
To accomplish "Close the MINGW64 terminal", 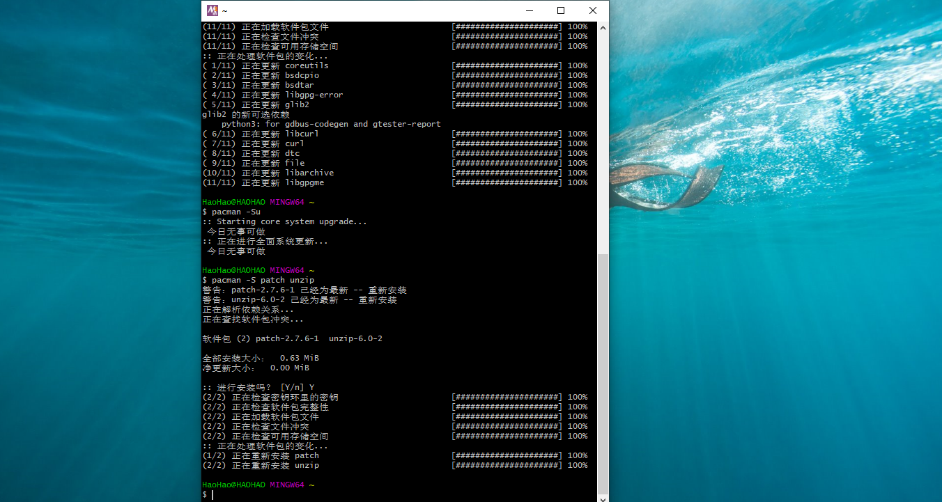I will [592, 10].
